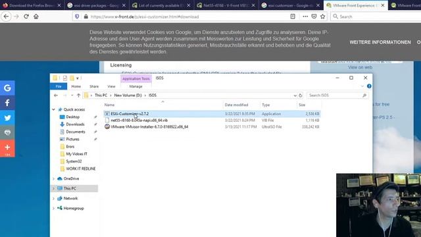Close the VMware Front Experience tab
The image size is (421, 237).
(x=383, y=5)
